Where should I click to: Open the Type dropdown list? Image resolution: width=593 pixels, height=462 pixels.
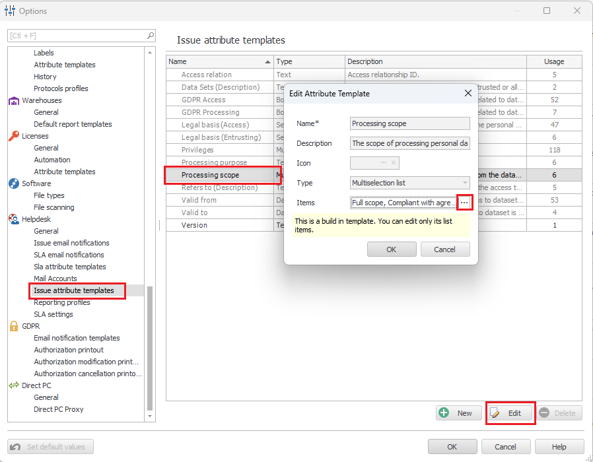pyautogui.click(x=465, y=183)
